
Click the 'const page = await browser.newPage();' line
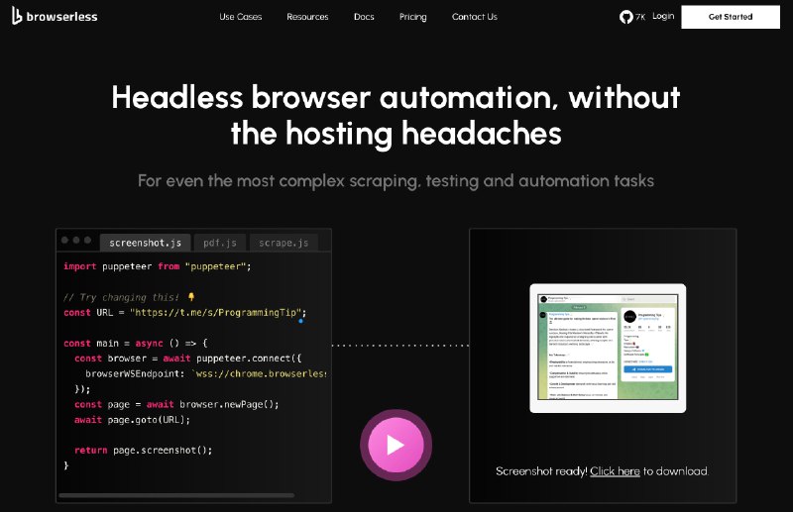click(176, 404)
